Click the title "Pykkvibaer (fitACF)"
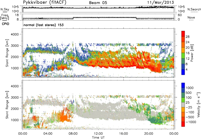Viewport: 201px width, 139px height. pos(44,3)
